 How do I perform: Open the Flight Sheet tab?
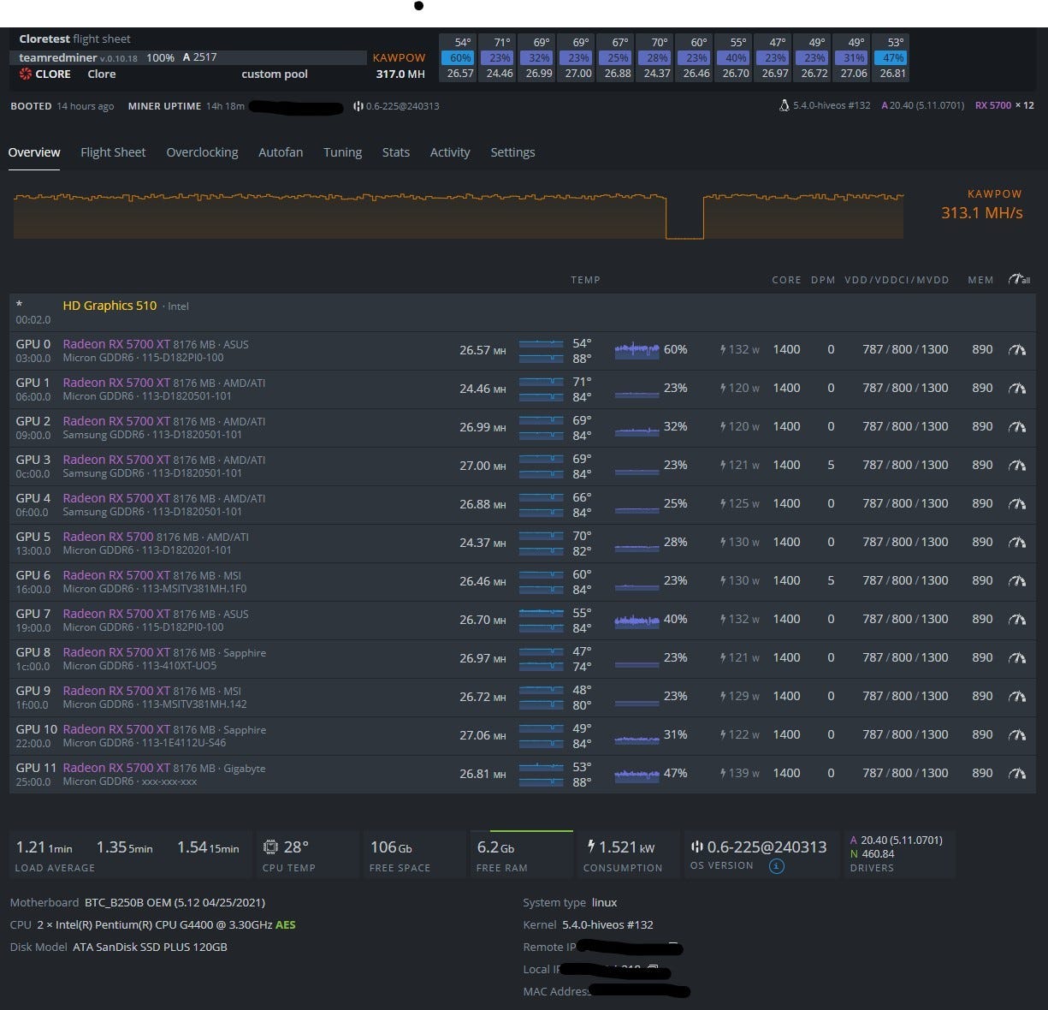[112, 151]
